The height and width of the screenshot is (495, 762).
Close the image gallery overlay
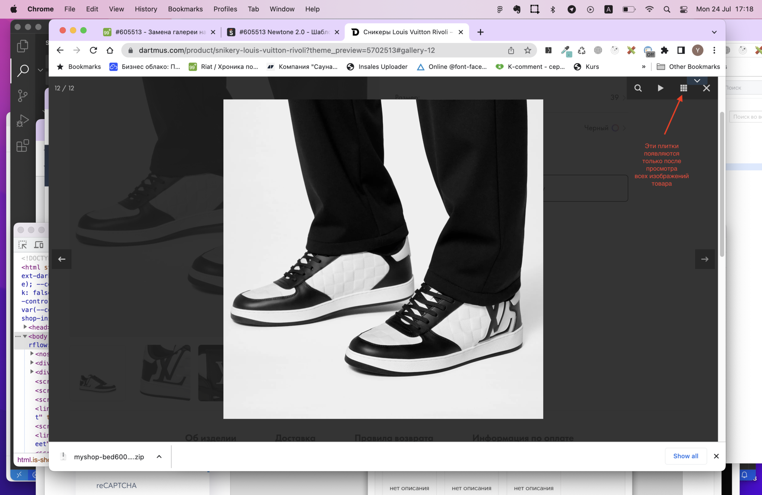pos(706,88)
